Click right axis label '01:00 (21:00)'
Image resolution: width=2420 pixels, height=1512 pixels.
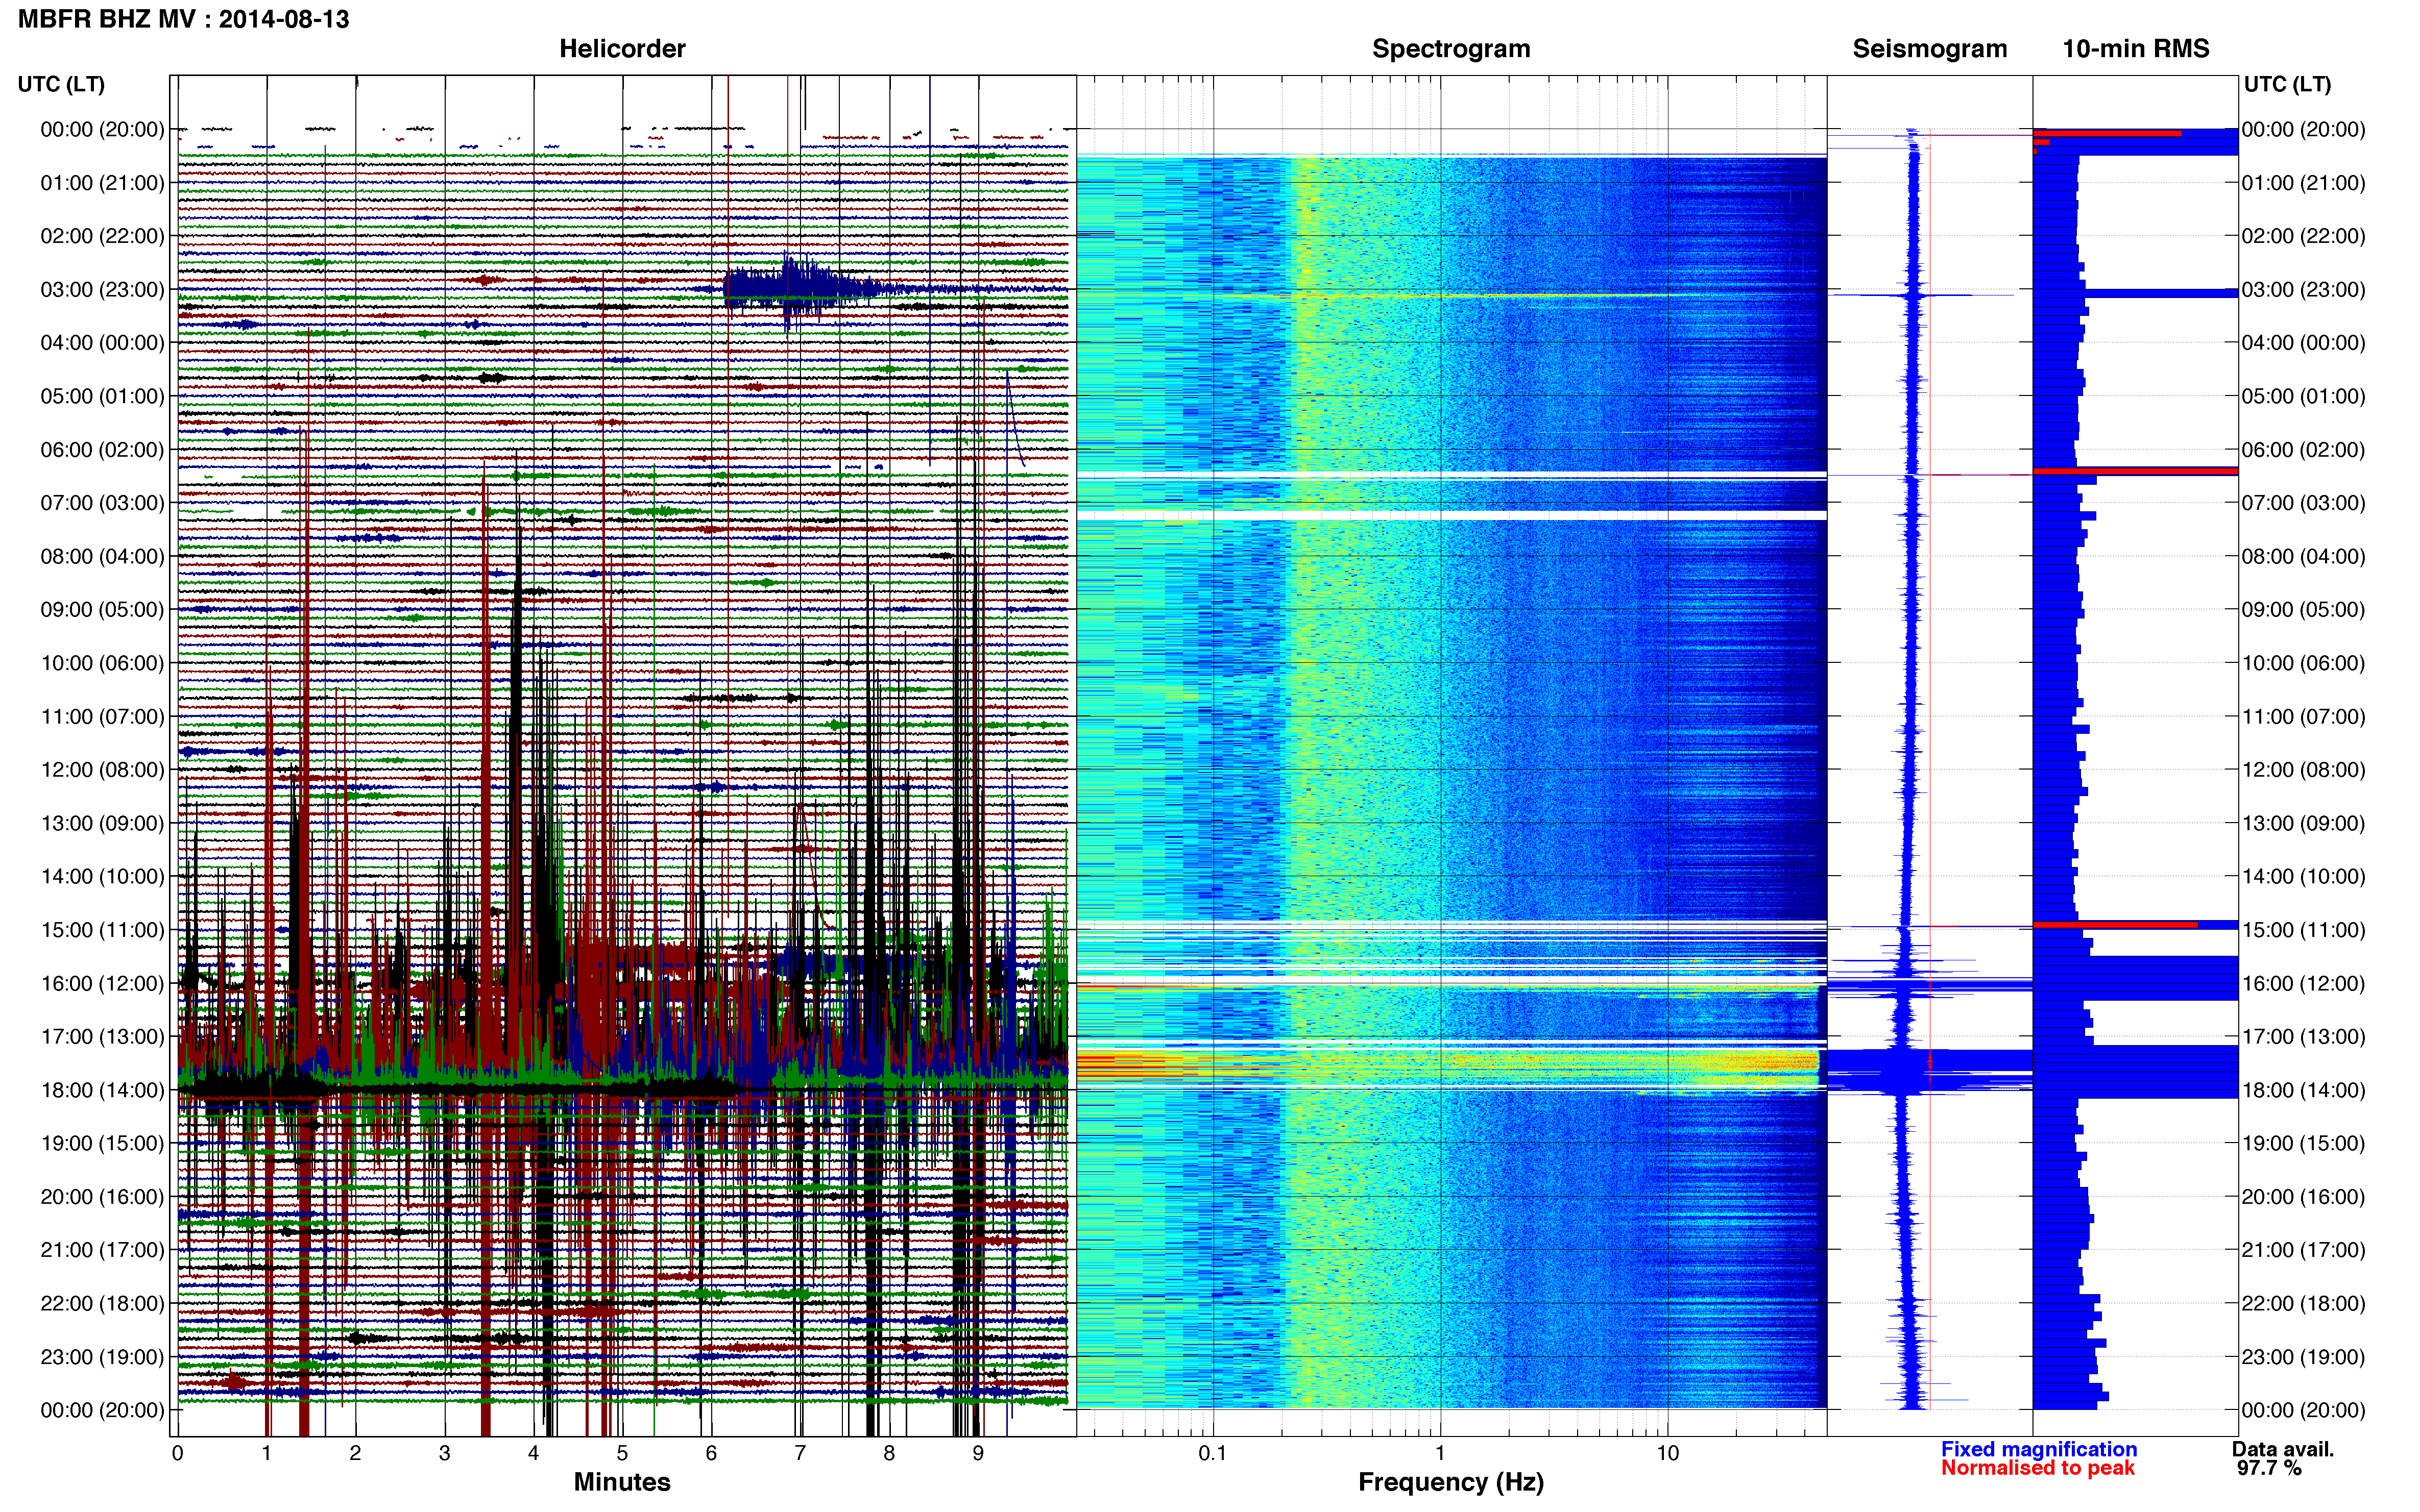[x=2303, y=183]
